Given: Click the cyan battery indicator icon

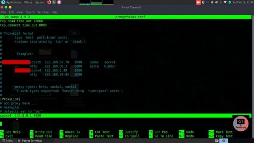Looking at the screenshot, I should click(x=229, y=2).
